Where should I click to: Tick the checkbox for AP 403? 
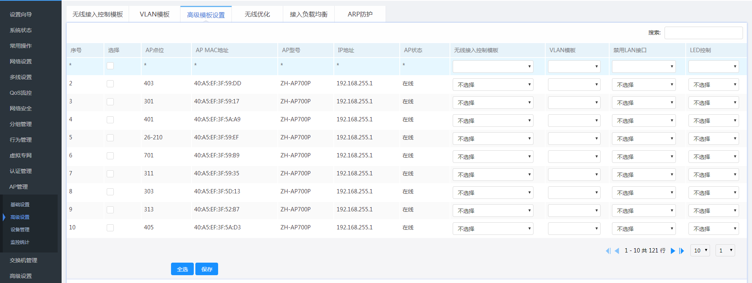(x=110, y=84)
